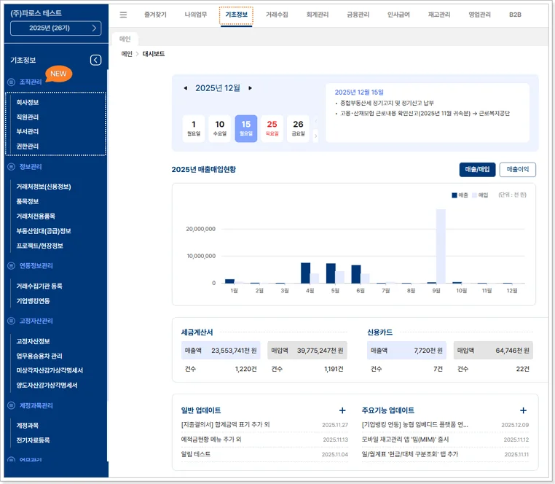Click the 정보관리 section icon
555x484 pixels.
tap(11, 167)
